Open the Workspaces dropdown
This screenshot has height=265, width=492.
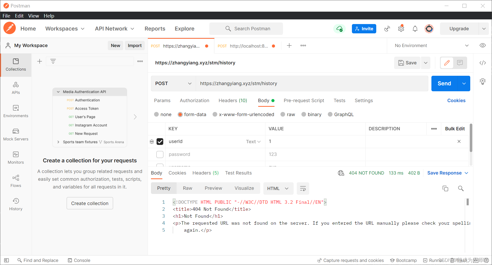[65, 29]
